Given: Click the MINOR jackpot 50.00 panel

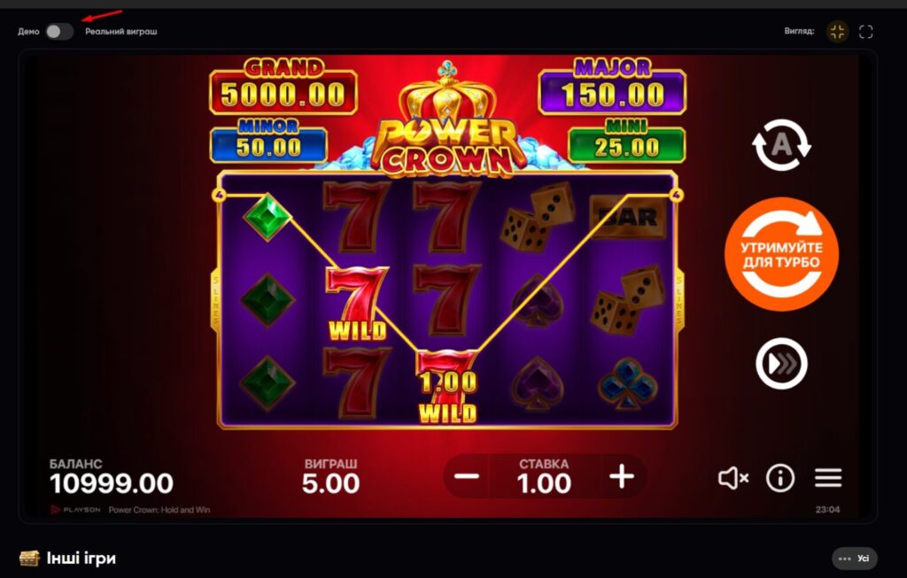Looking at the screenshot, I should (x=268, y=142).
